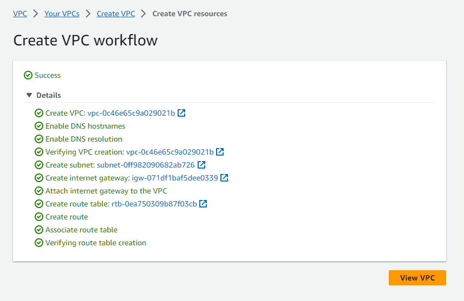Viewport: 464px width, 301px height.
Task: Open VPC ID link in Verifying VPC creation row
Action: (169, 152)
